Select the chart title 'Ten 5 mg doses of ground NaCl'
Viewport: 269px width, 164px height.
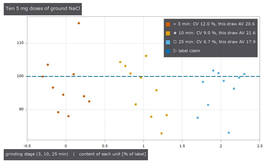point(43,9)
